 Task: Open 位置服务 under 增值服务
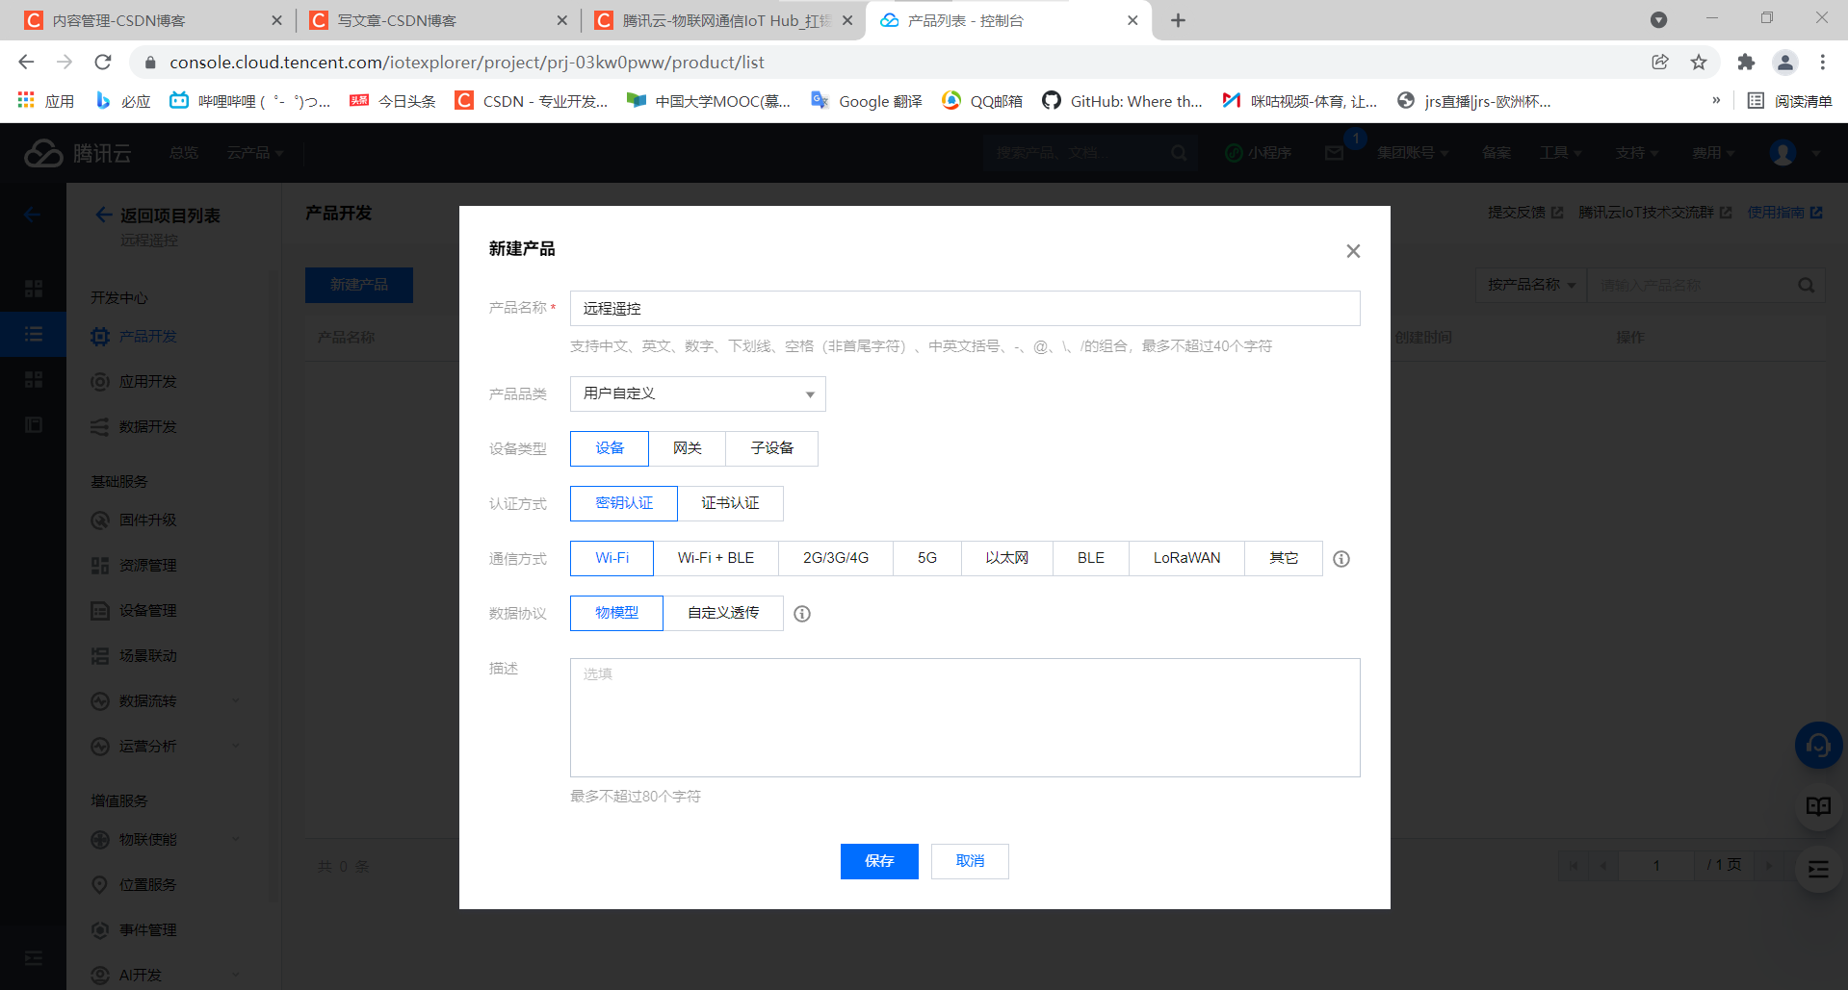[148, 884]
